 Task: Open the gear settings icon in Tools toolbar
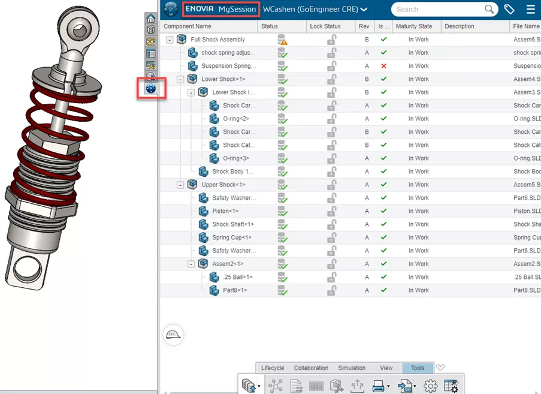click(x=430, y=386)
